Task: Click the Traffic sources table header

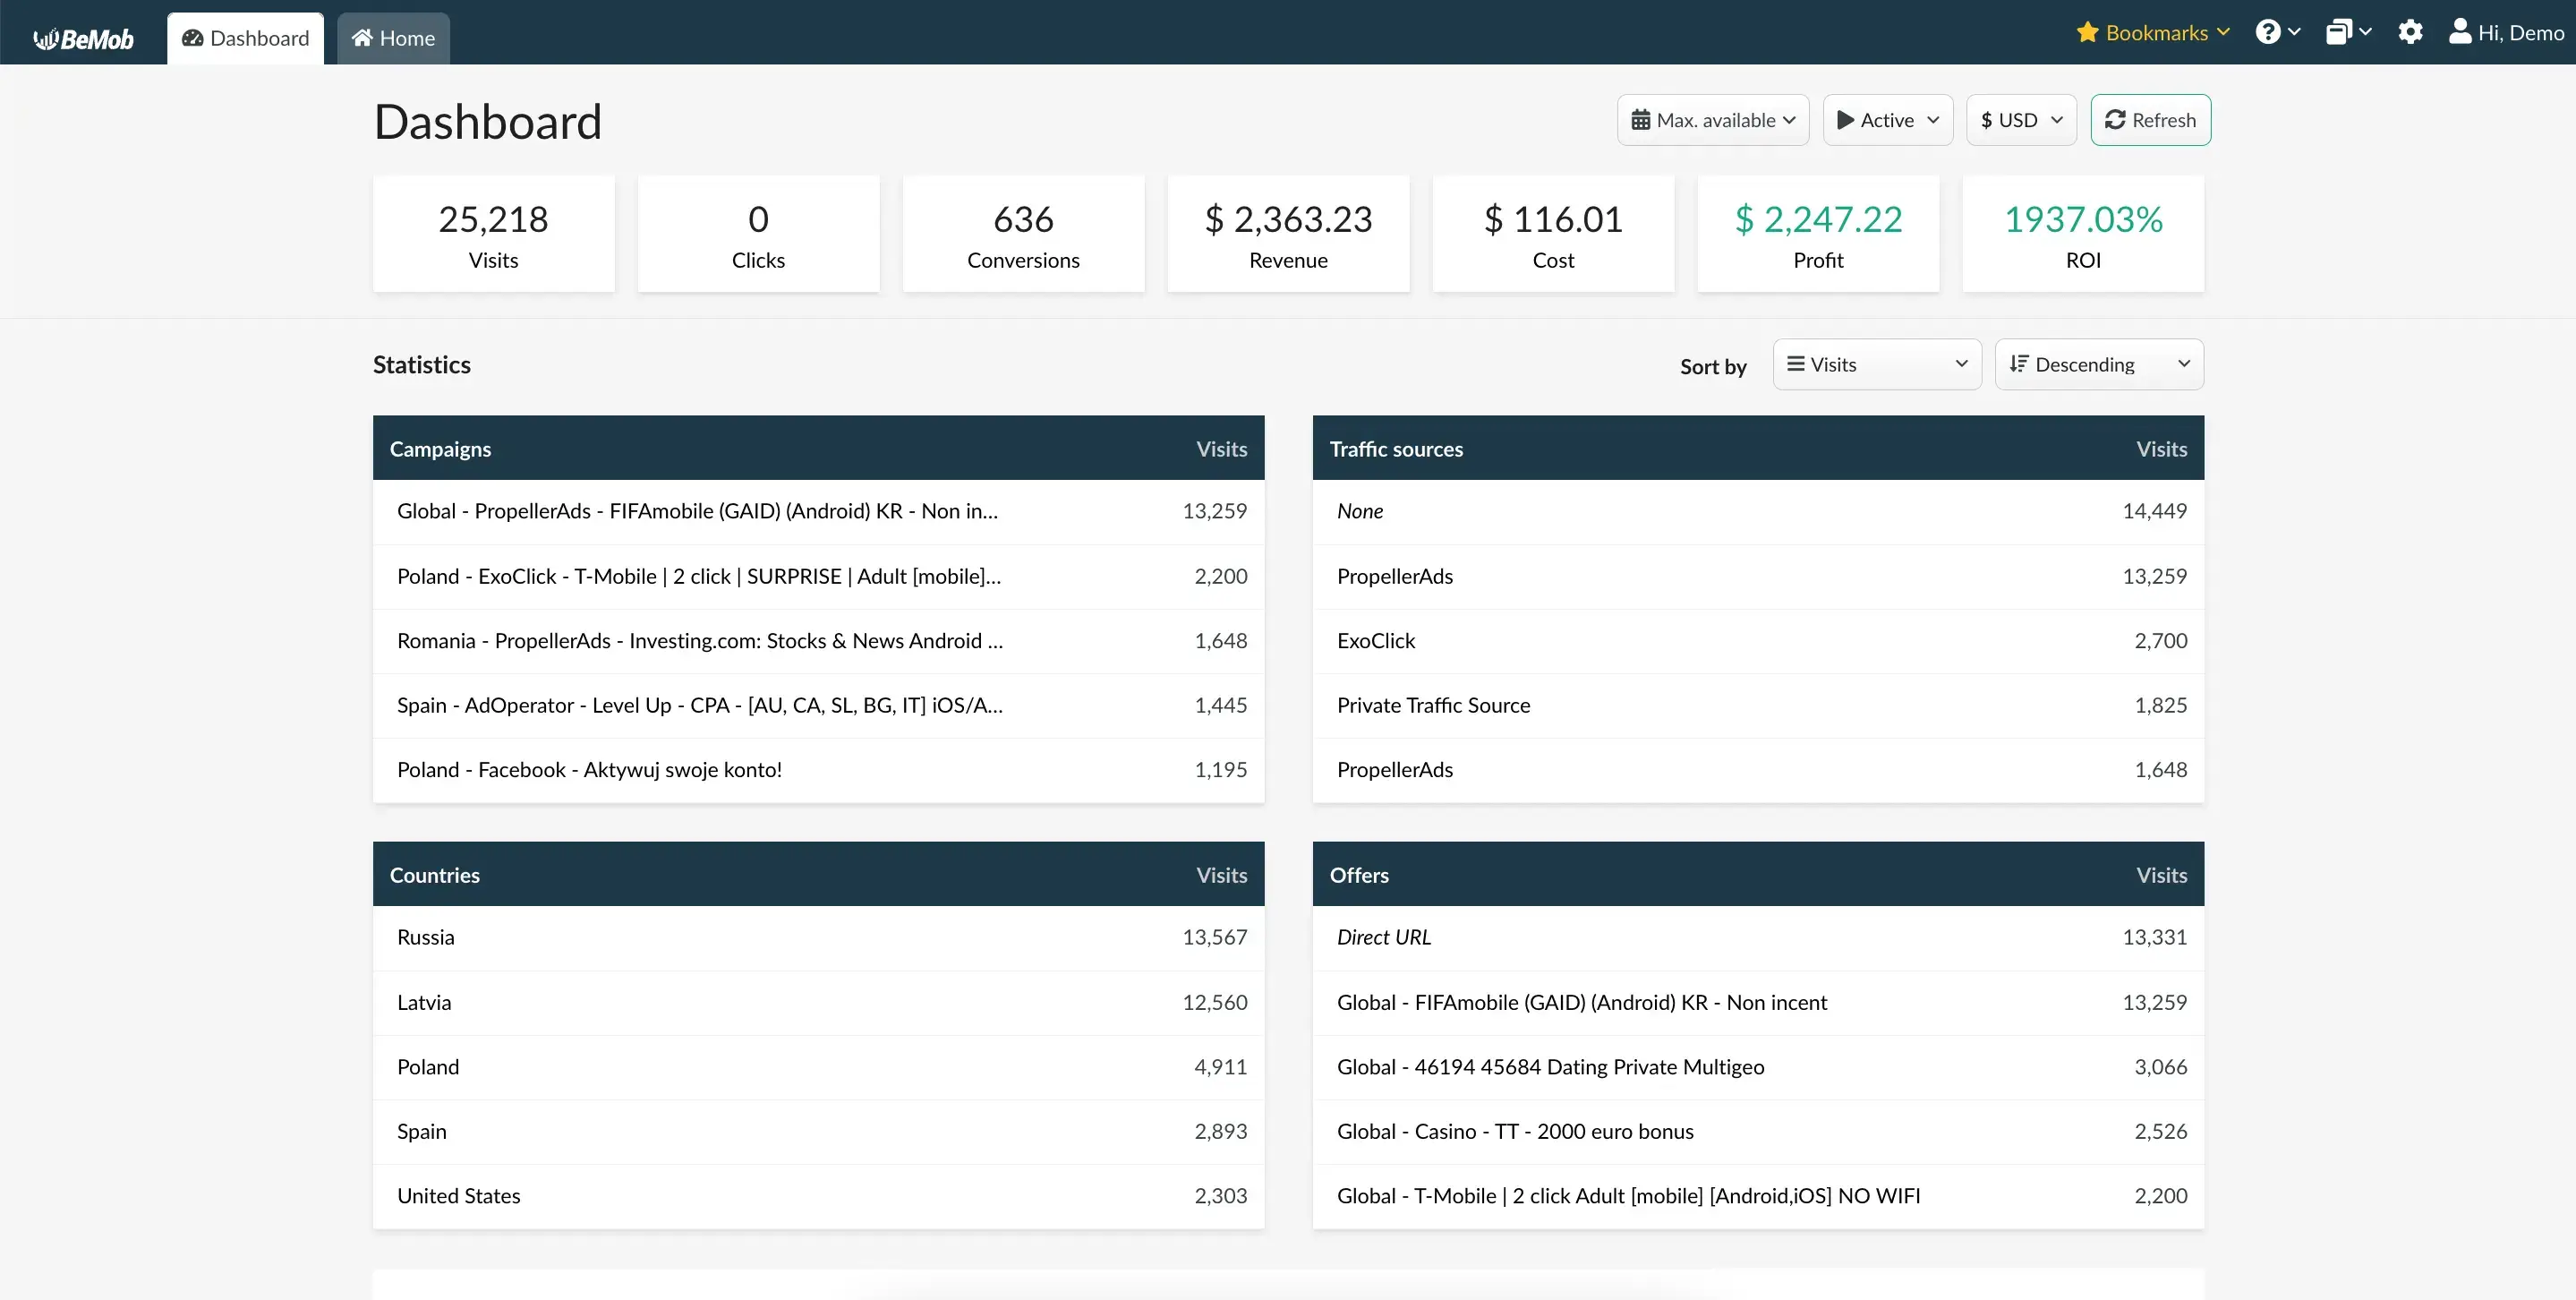Action: (x=1759, y=448)
